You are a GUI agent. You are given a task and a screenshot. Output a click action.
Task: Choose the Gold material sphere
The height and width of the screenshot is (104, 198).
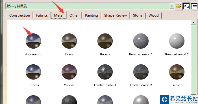[177, 72]
